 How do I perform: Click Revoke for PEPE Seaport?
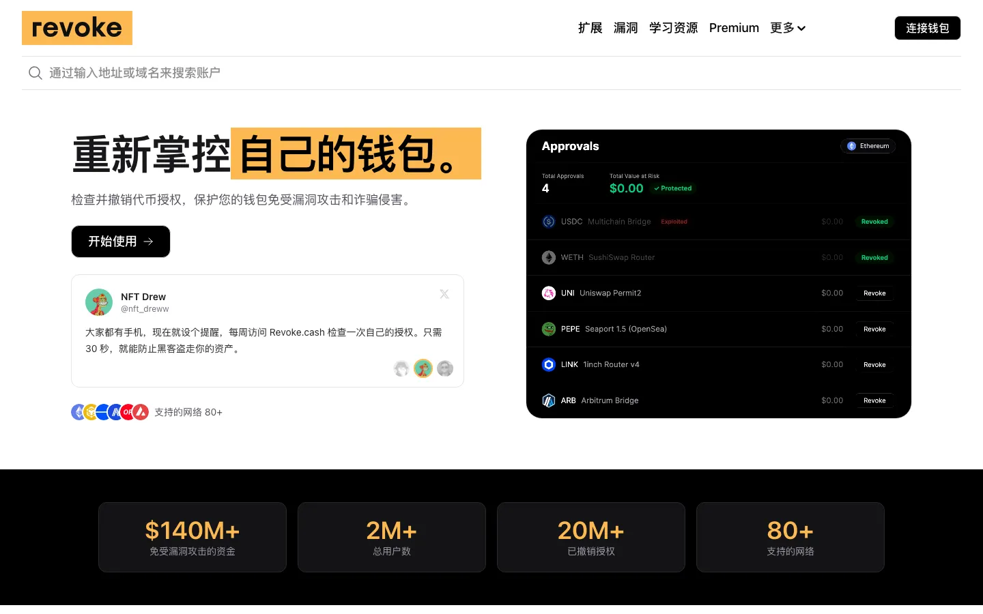click(874, 329)
